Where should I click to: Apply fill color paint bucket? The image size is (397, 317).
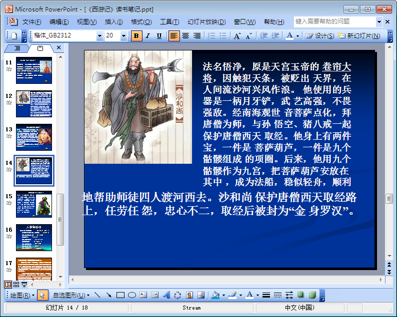pos(215,295)
